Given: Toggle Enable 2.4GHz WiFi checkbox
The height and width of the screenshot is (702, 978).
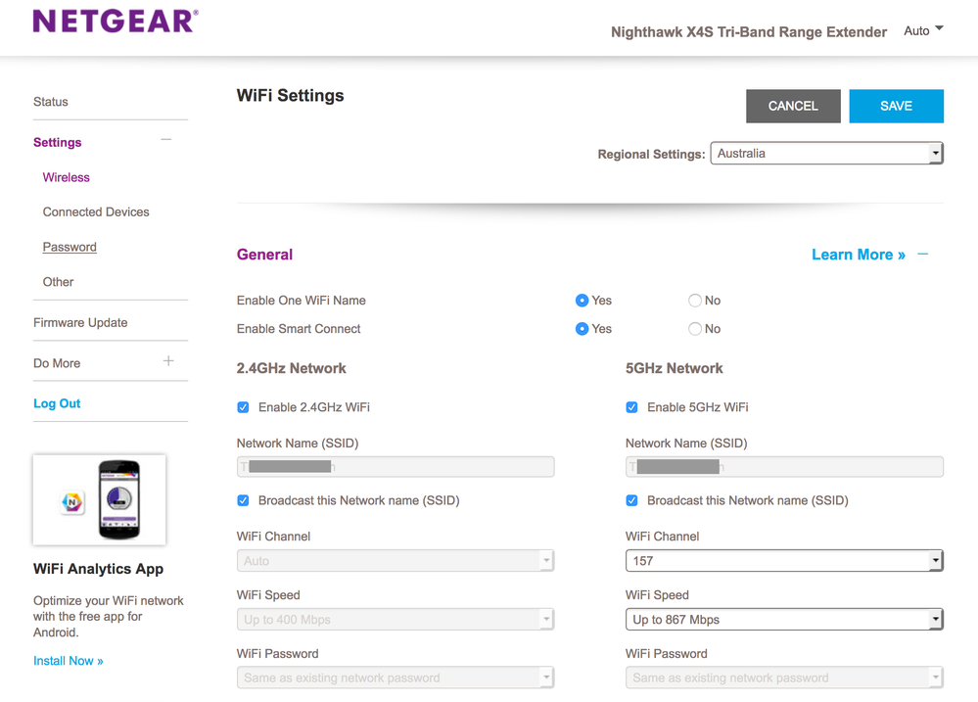Looking at the screenshot, I should (243, 407).
